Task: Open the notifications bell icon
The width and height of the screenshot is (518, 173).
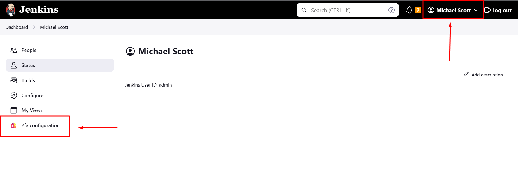Action: tap(409, 10)
